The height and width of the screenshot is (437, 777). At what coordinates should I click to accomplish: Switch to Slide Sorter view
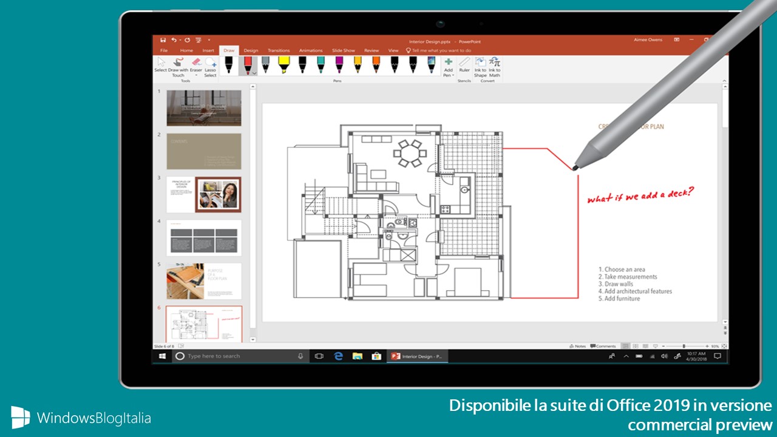coord(636,346)
